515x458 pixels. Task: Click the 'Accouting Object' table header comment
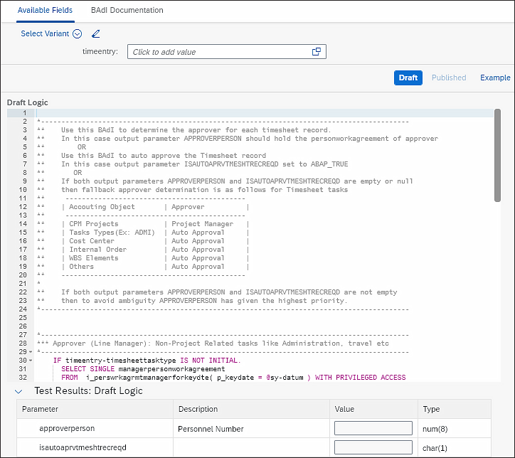(102, 207)
